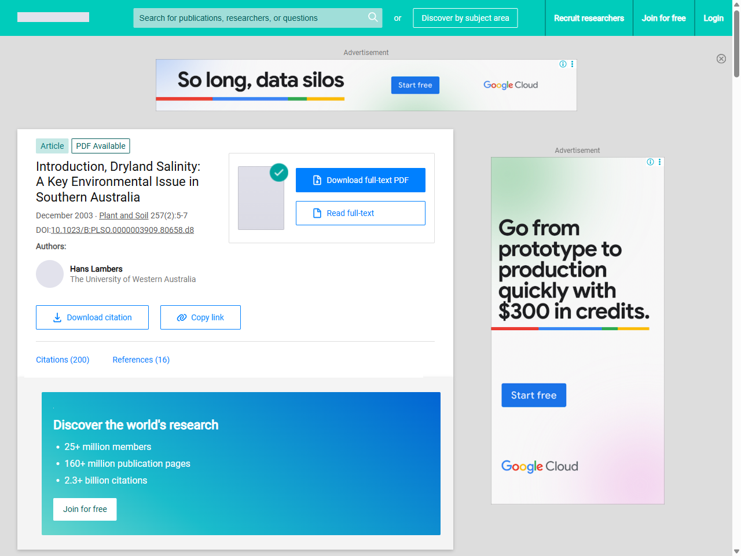Click the top banner ad info icon
Viewport: 741px width, 556px height.
pos(563,64)
